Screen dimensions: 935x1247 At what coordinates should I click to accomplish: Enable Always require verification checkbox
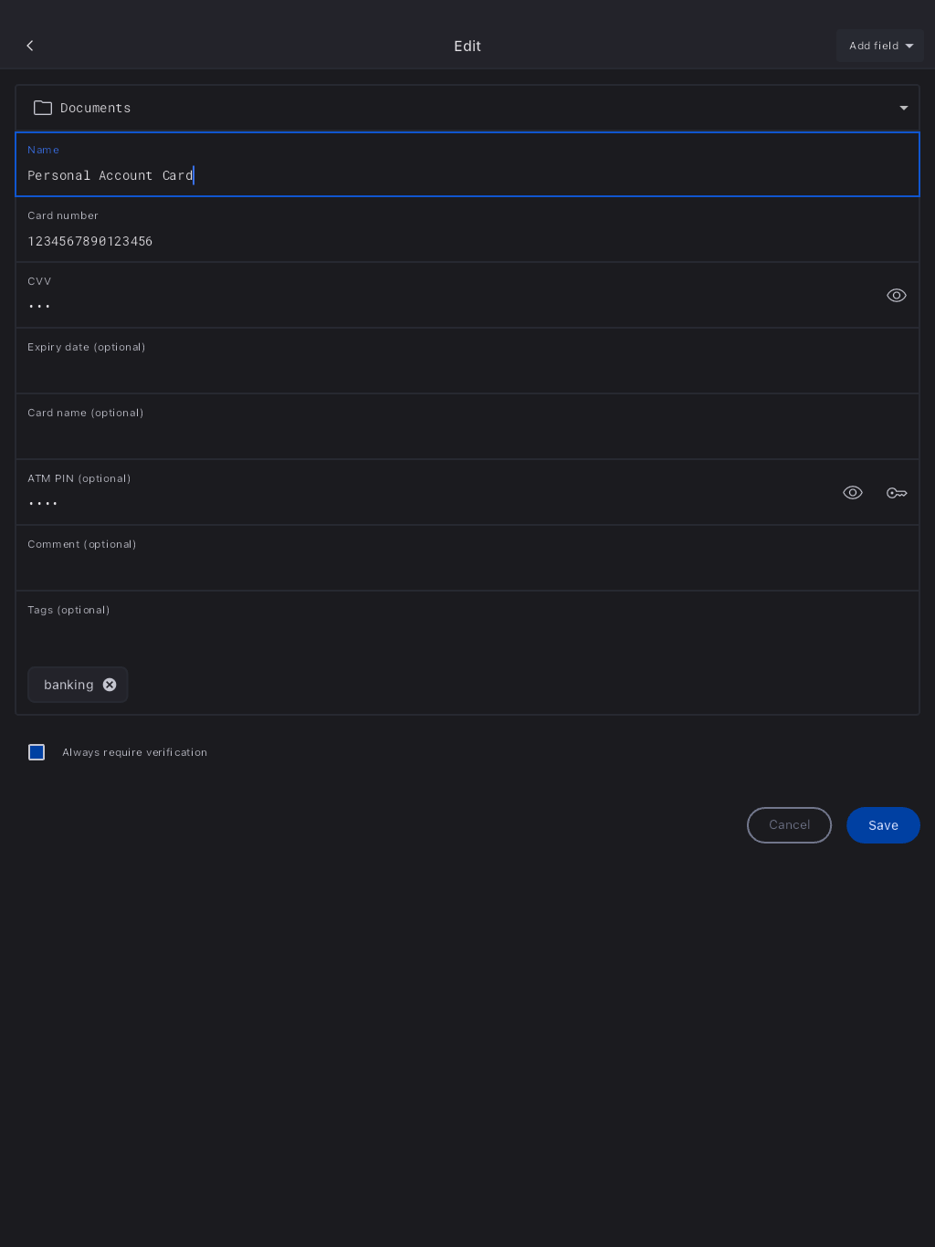tap(37, 752)
